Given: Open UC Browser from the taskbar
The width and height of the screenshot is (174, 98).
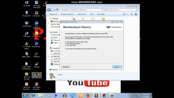Looking at the screenshot, I should tap(80, 96).
